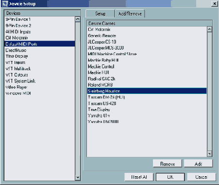Open VST System Link device

coord(40,81)
